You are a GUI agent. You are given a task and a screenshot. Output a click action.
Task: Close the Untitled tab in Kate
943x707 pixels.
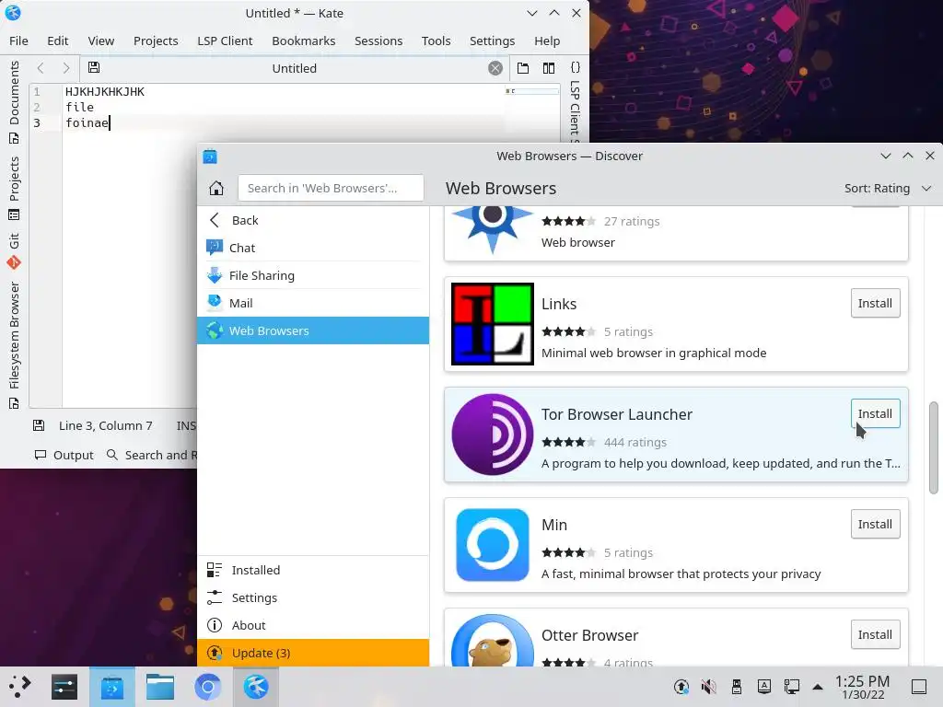tap(495, 68)
